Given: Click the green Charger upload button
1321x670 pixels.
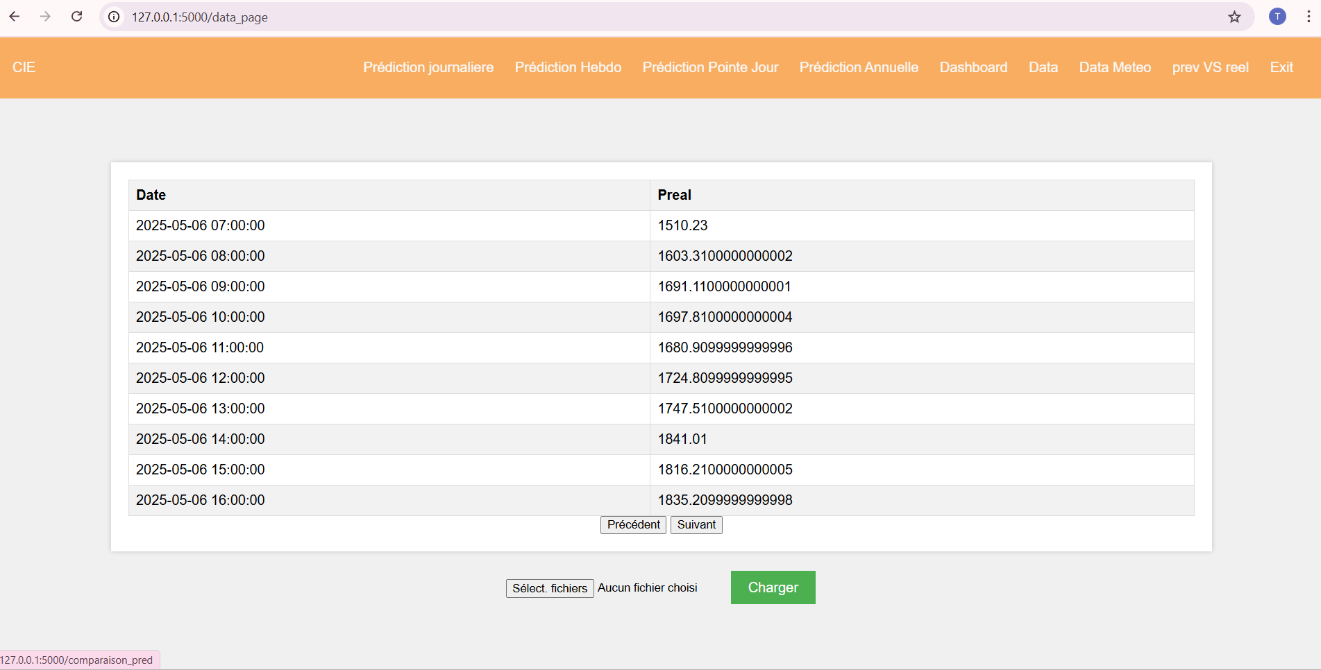Looking at the screenshot, I should tap(773, 587).
